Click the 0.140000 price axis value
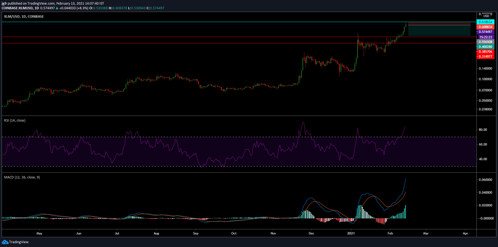Image resolution: width=498 pixels, height=247 pixels. point(485,69)
